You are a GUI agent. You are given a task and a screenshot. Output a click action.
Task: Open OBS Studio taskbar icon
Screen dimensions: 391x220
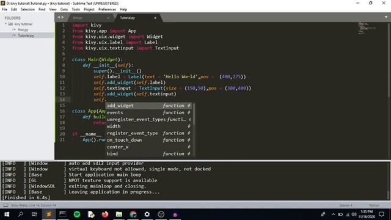pos(161,215)
